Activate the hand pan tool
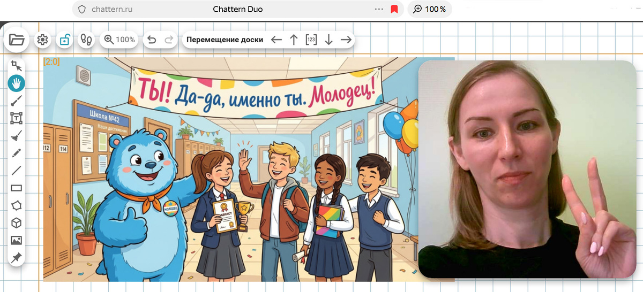The image size is (643, 292). click(17, 83)
